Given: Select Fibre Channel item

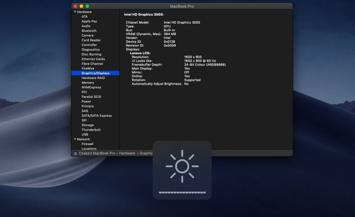Looking at the screenshot, I should [x=92, y=64].
